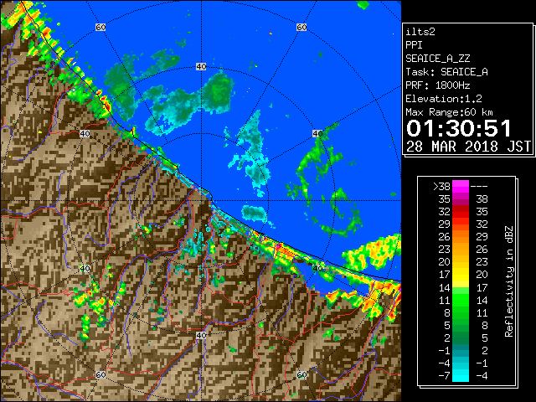Select the "Elevation:1.2" readout
Screen dimensions: 536x402
point(444,99)
